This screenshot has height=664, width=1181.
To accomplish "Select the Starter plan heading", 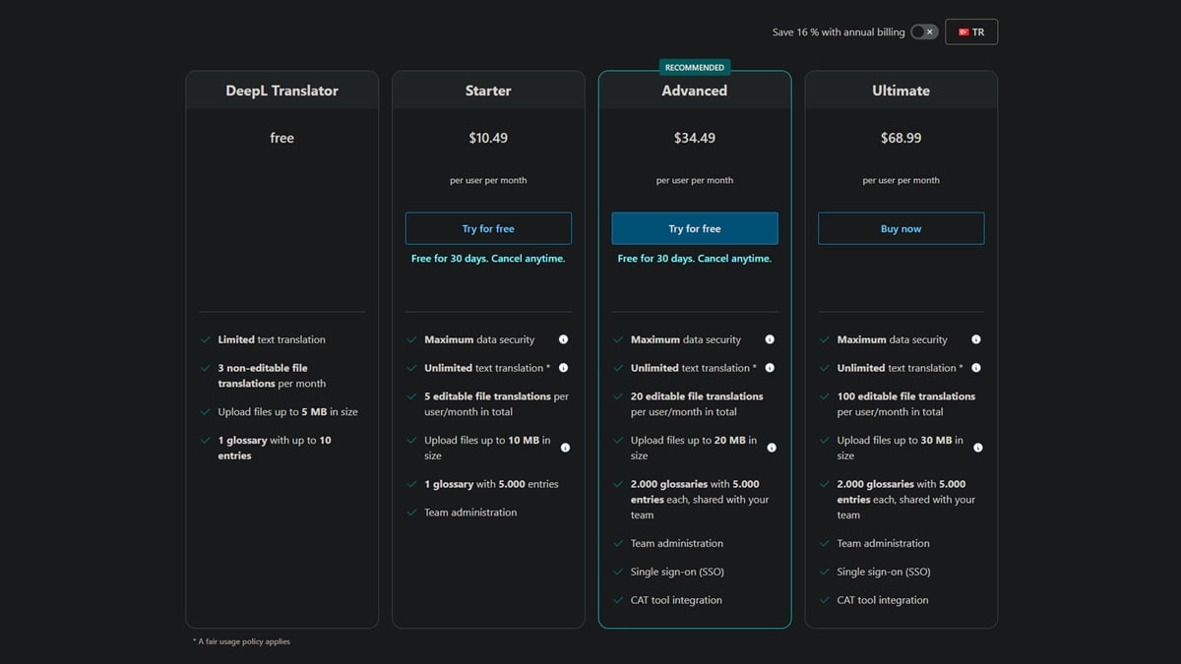I will point(488,91).
